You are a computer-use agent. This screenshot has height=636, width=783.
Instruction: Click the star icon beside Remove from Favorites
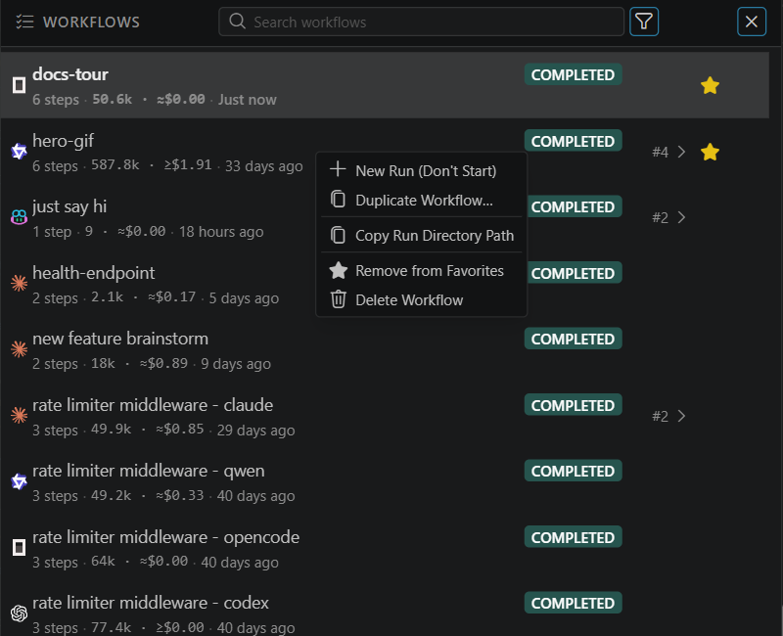(338, 270)
